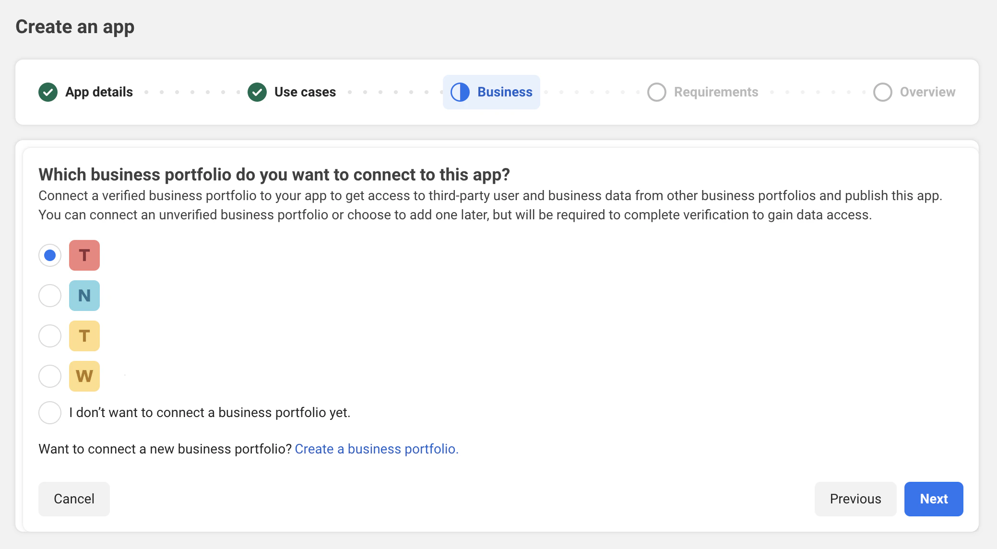Click the blue "N" portfolio avatar icon
The width and height of the screenshot is (997, 549).
pyautogui.click(x=84, y=296)
